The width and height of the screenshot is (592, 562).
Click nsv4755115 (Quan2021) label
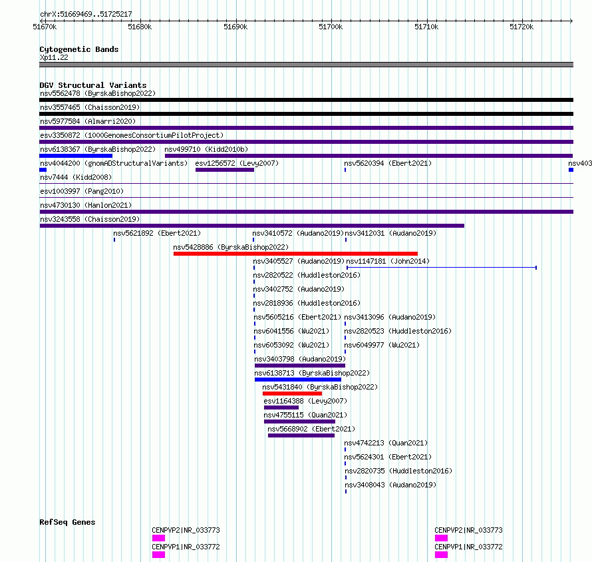[305, 415]
